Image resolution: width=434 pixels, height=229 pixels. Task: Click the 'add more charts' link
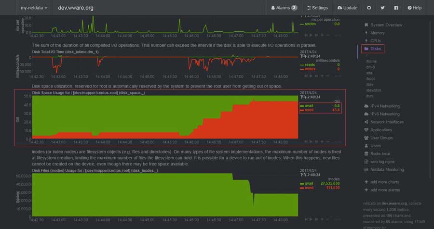[384, 182]
